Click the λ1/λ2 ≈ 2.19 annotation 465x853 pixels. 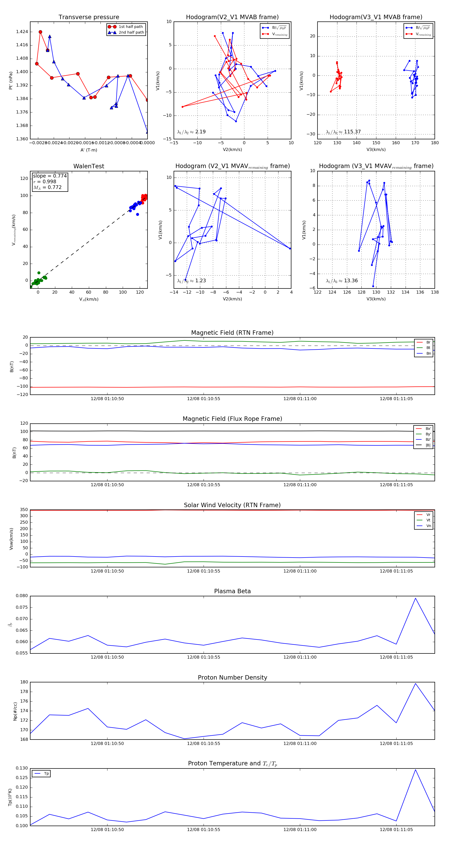click(x=191, y=132)
